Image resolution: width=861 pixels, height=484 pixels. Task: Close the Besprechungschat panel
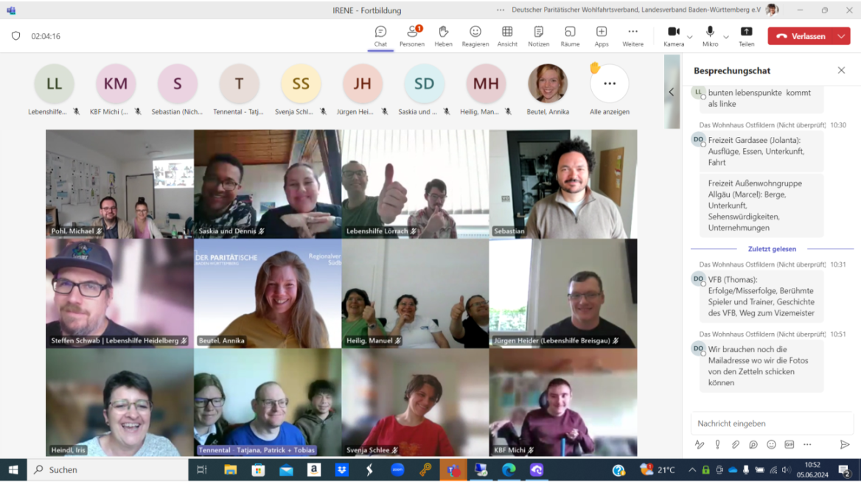coord(841,71)
